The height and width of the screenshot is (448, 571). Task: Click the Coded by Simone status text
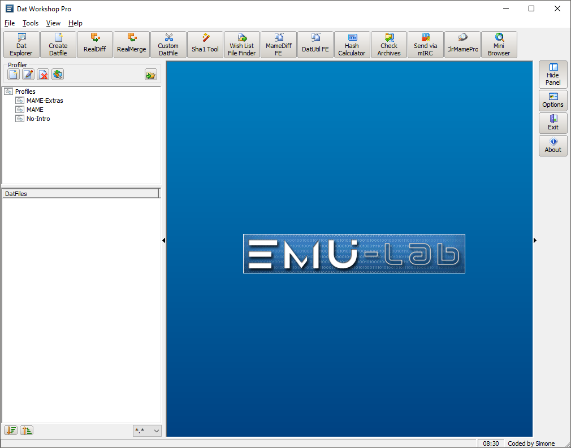coord(531,443)
